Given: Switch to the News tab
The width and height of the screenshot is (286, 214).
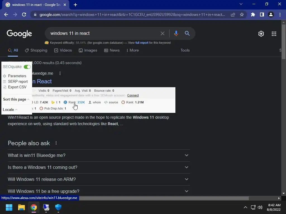Looking at the screenshot, I should tap(112, 50).
